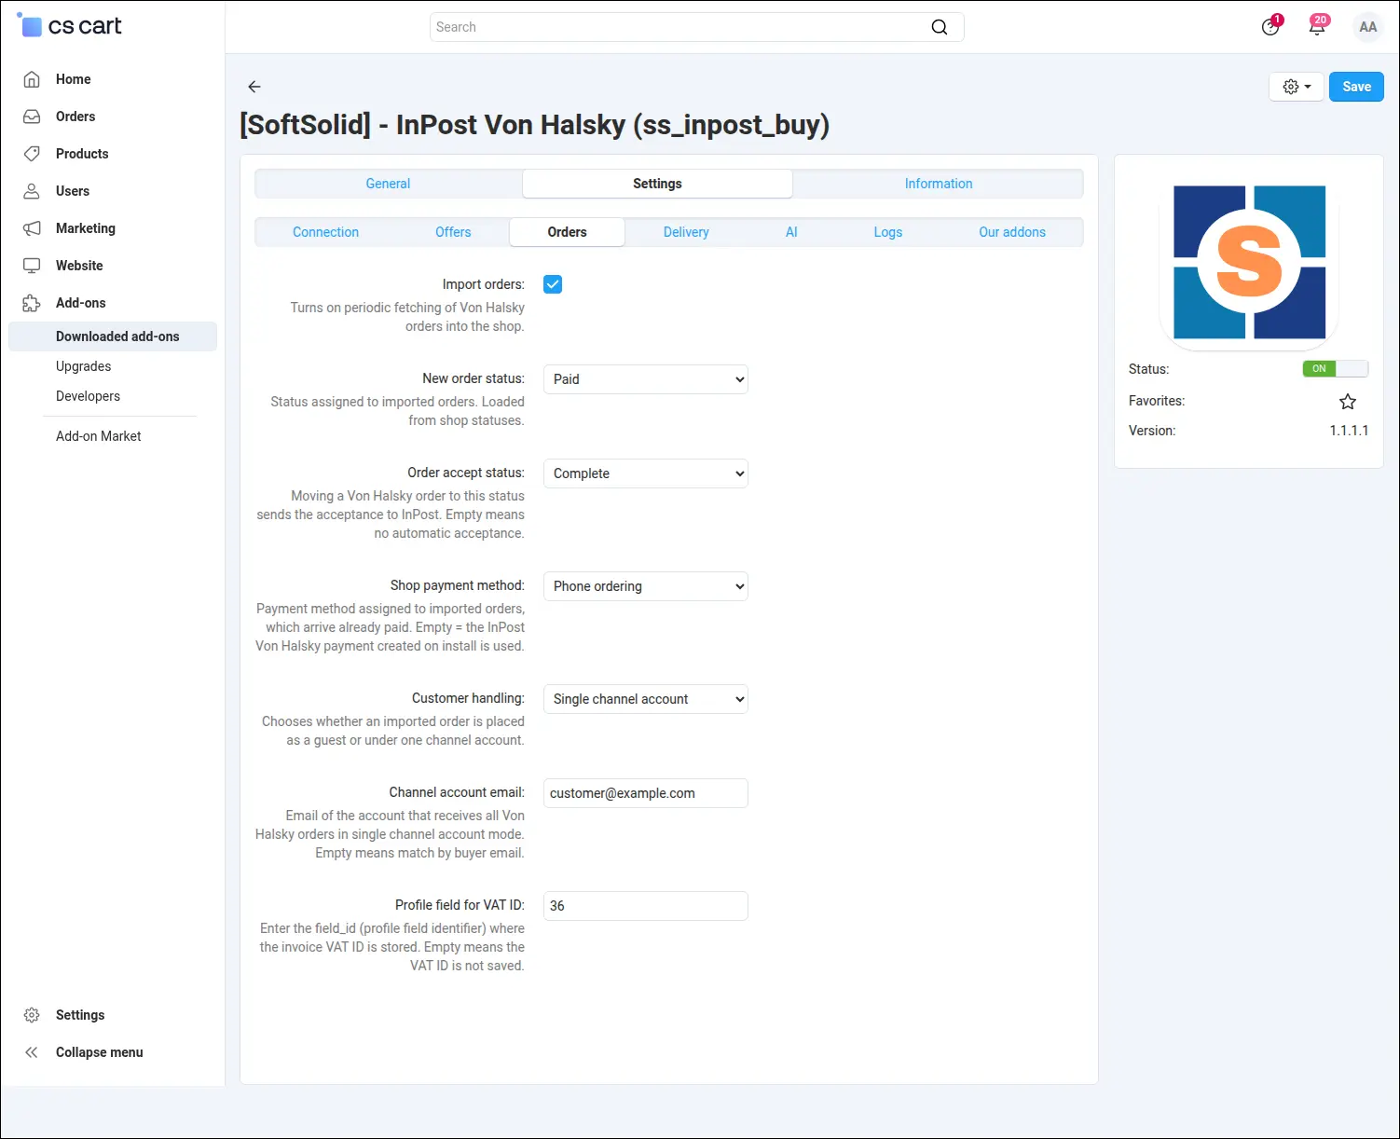Click the Profile field for VAT ID input
1400x1139 pixels.
(646, 906)
